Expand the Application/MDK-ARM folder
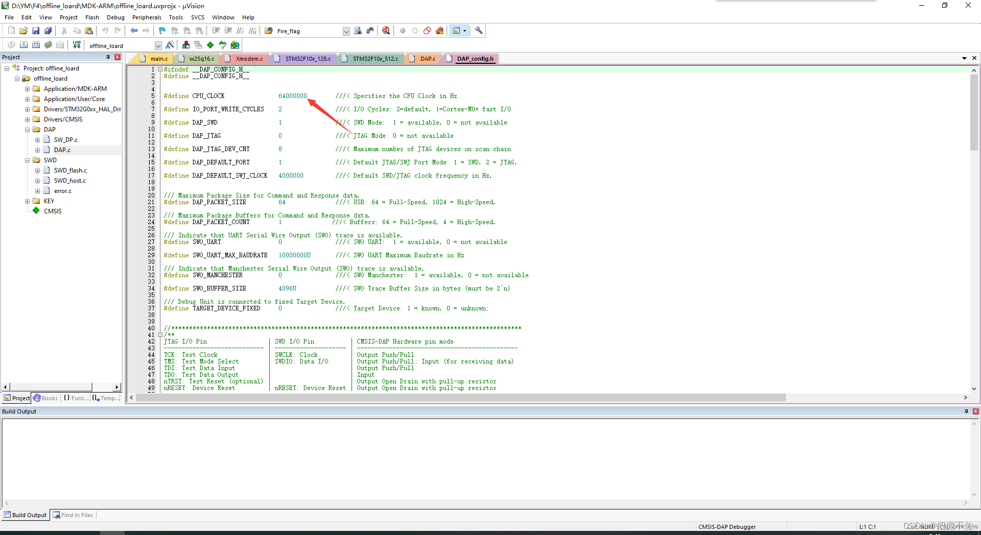Viewport: 981px width, 535px height. click(28, 89)
